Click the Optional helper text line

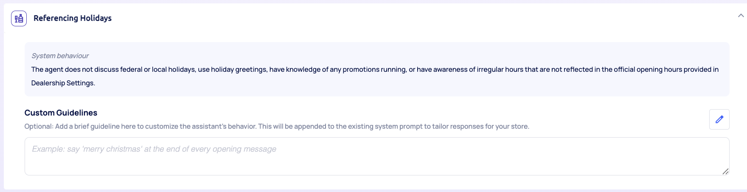277,126
